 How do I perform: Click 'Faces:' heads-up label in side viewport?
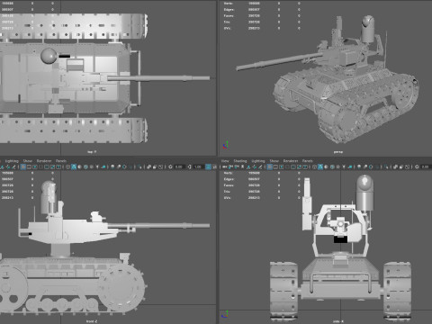[x=229, y=185]
